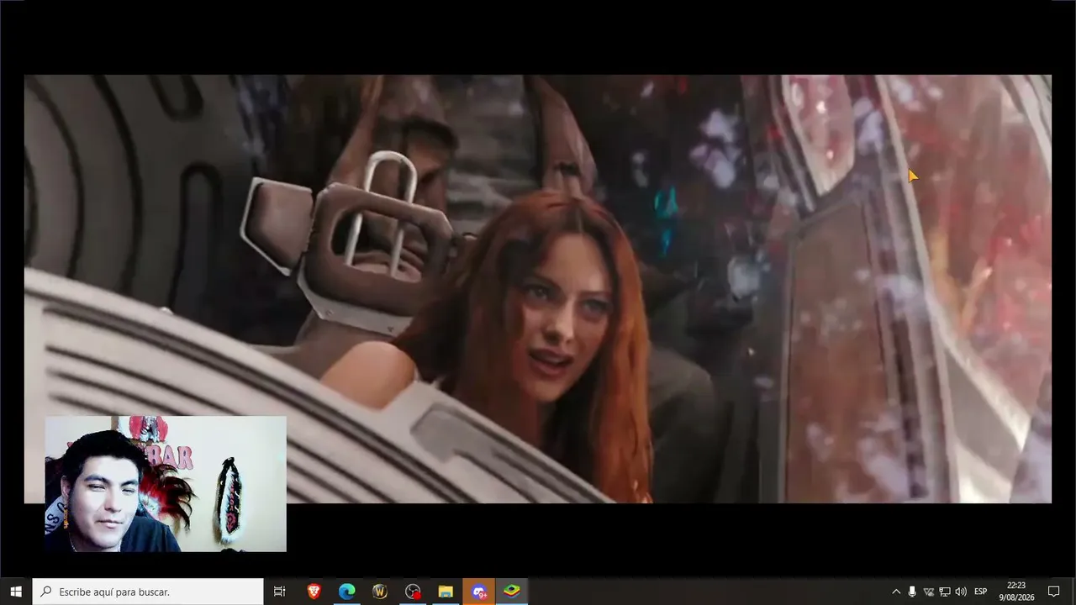Open Microsoft Edge from the taskbar

pyautogui.click(x=346, y=592)
